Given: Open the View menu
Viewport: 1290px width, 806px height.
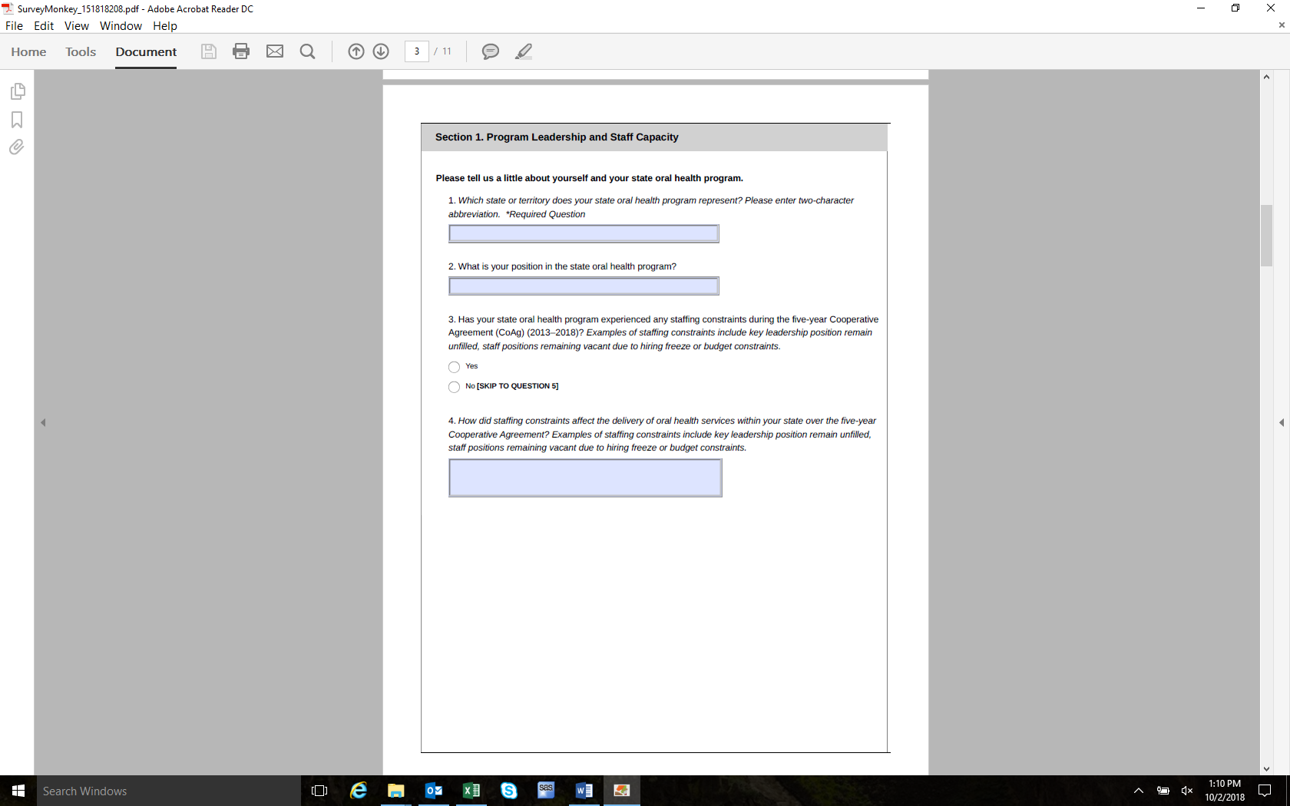Looking at the screenshot, I should 77,26.
